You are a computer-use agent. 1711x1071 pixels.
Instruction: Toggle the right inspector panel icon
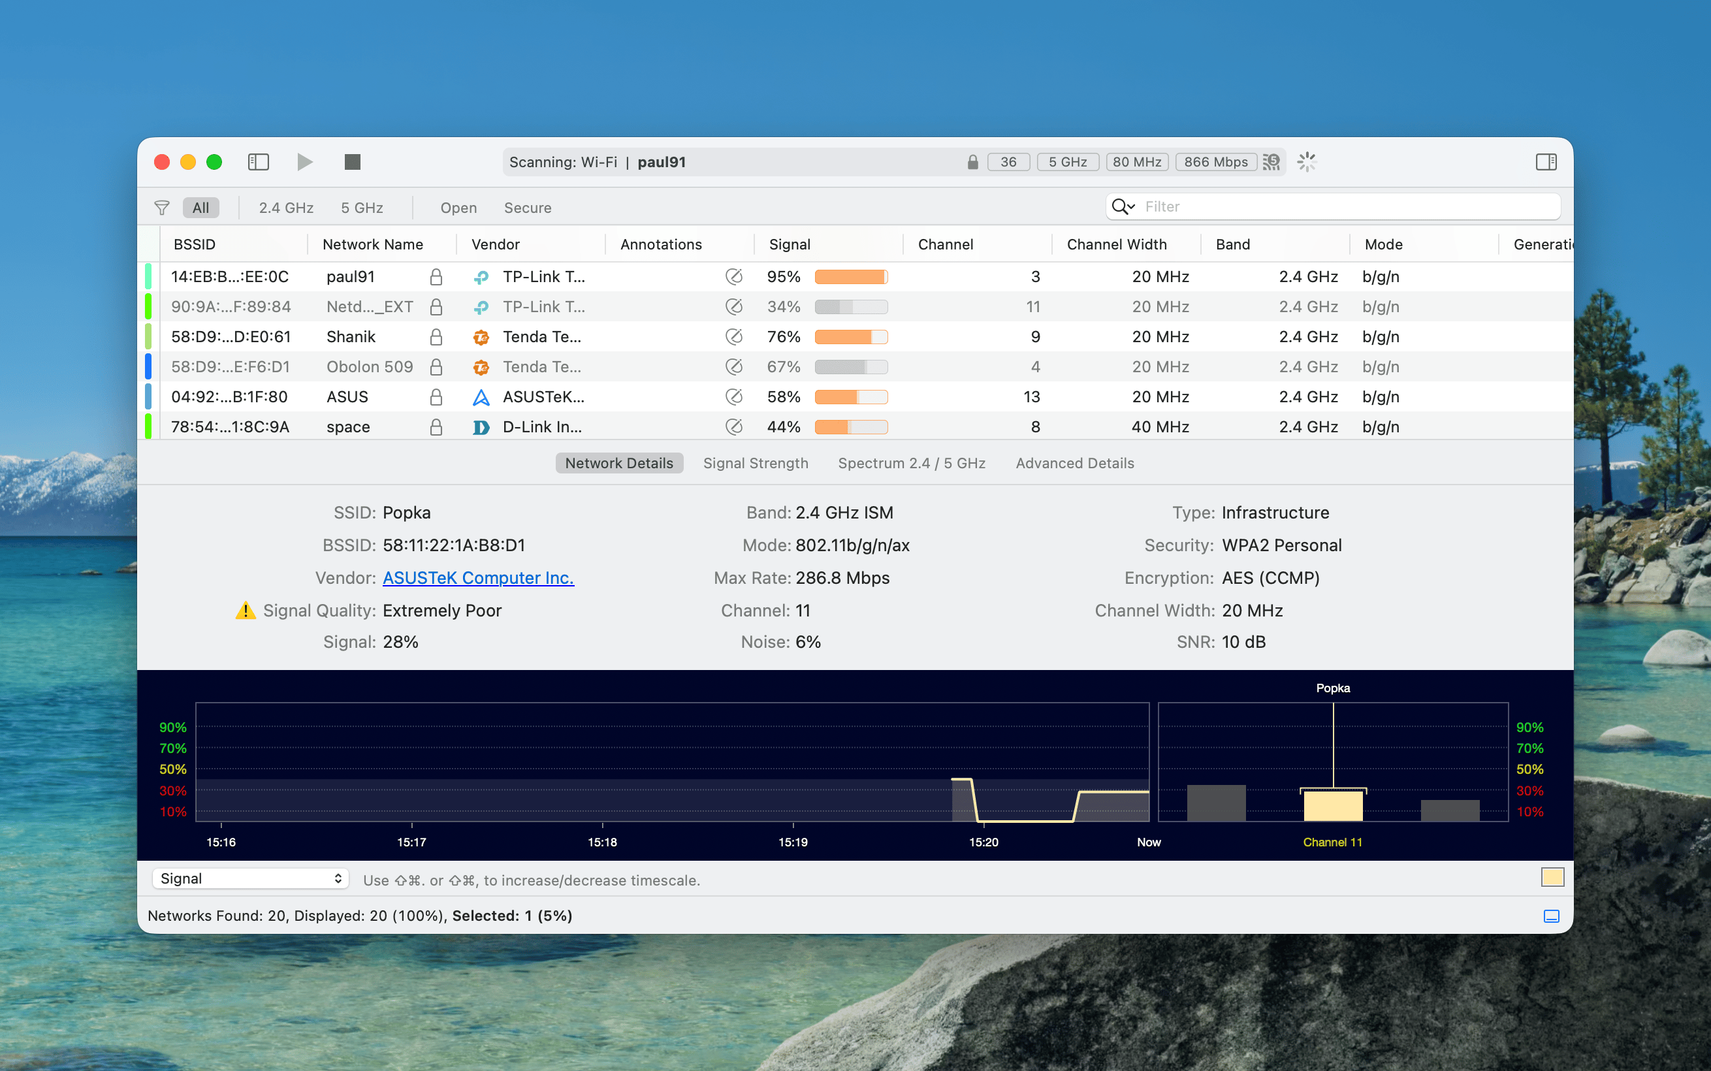click(x=1546, y=162)
